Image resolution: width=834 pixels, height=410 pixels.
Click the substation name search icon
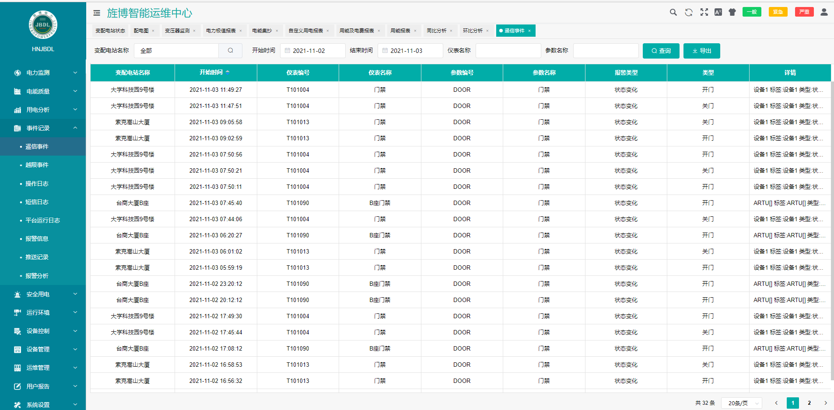(x=231, y=51)
